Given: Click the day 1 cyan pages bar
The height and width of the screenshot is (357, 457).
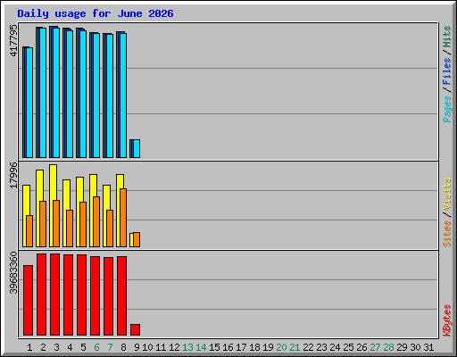Looking at the screenshot, I should pos(29,103).
